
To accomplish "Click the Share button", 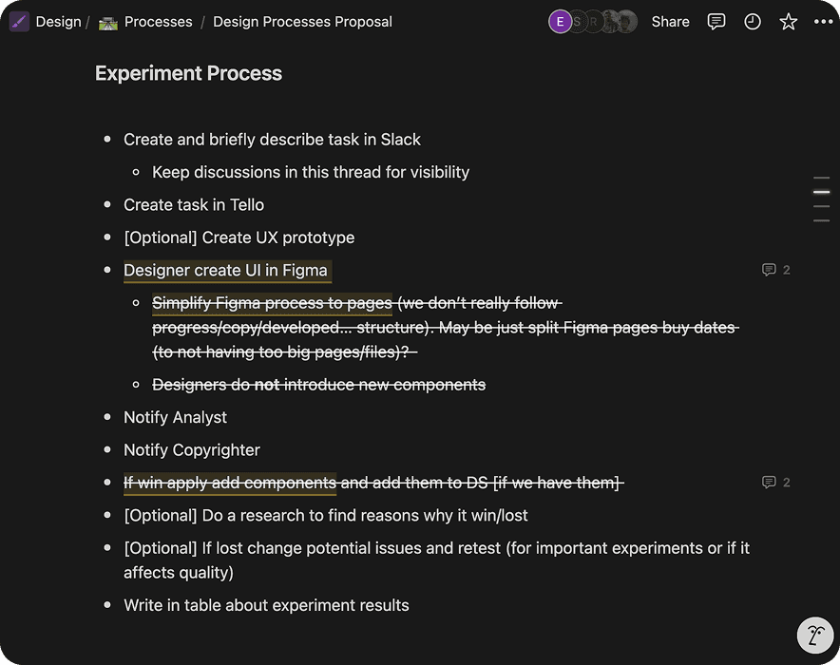I will [x=670, y=22].
